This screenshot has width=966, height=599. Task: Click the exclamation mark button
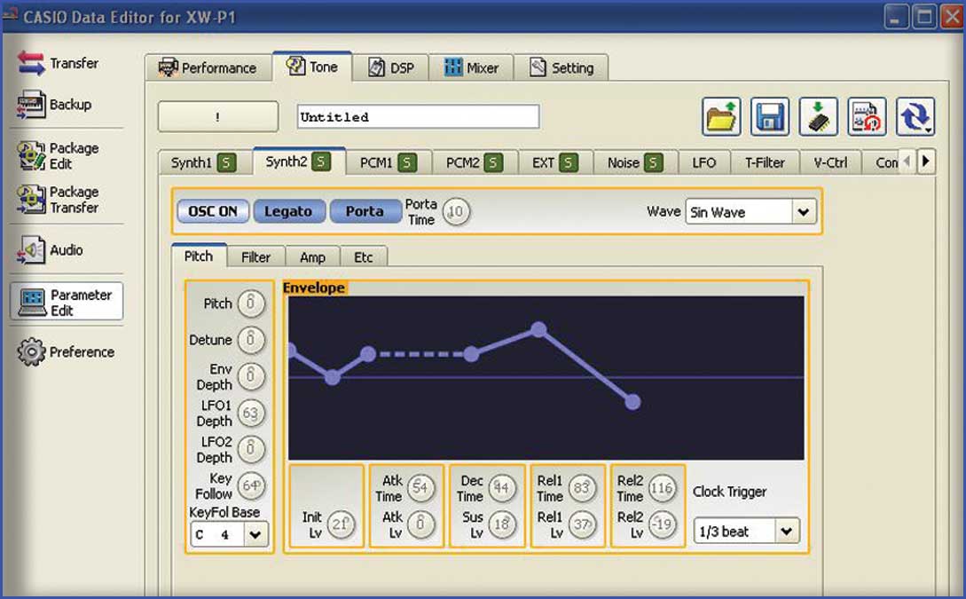218,116
